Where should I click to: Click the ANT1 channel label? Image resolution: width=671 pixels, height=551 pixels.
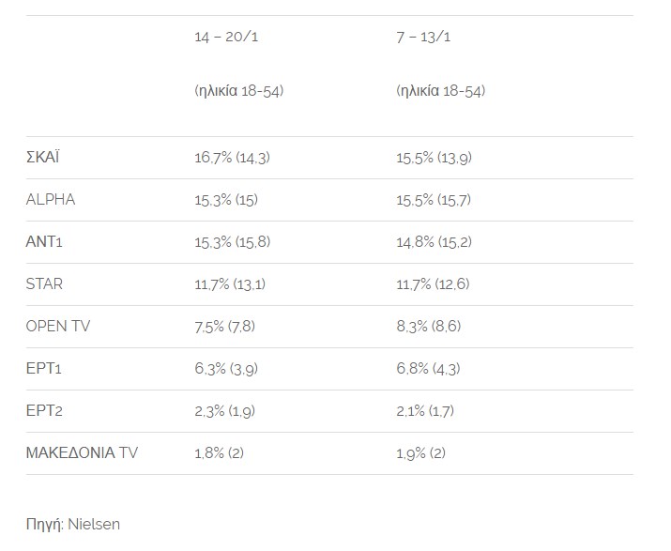44,241
